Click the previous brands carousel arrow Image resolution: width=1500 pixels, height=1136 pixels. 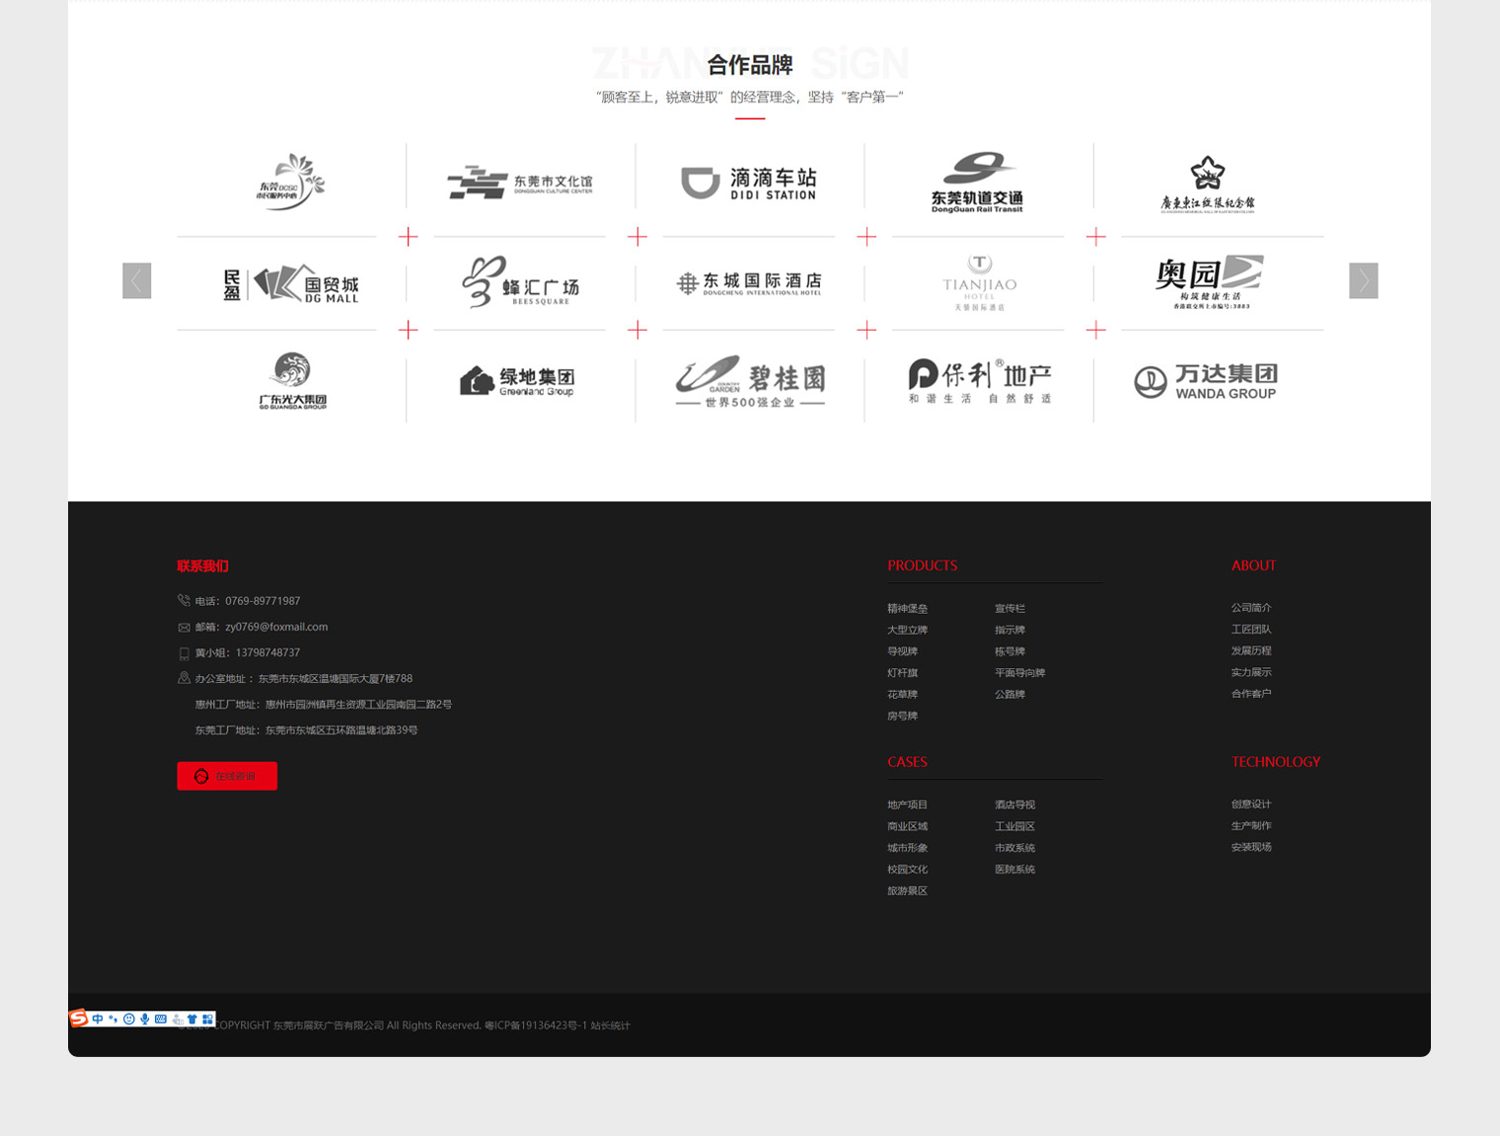[136, 281]
